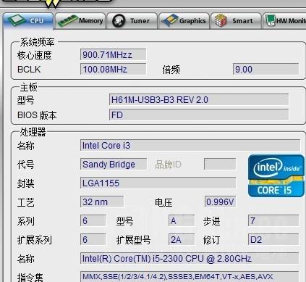Image resolution: width=306 pixels, height=282 pixels.
Task: Click the codename field Sandy Bridge
Action: click(x=114, y=165)
